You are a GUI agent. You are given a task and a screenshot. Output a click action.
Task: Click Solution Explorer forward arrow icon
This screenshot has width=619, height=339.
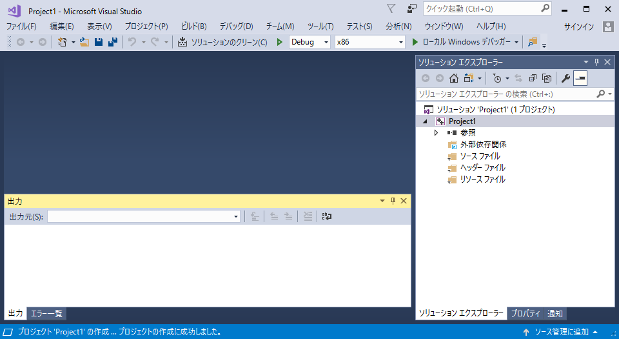point(439,78)
